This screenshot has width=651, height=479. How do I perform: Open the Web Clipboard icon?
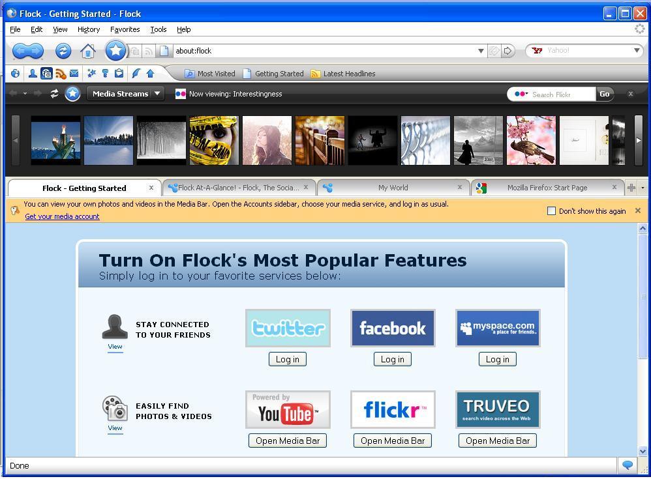tap(118, 74)
